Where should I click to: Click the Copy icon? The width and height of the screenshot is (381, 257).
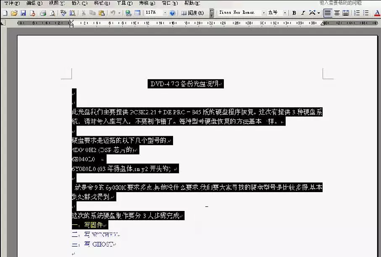pyautogui.click(x=92, y=13)
